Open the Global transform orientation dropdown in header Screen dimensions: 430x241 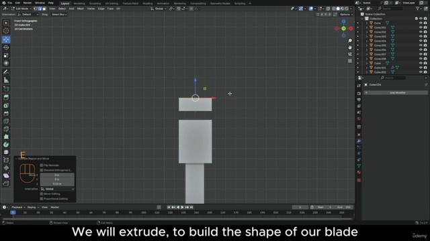pyautogui.click(x=159, y=9)
